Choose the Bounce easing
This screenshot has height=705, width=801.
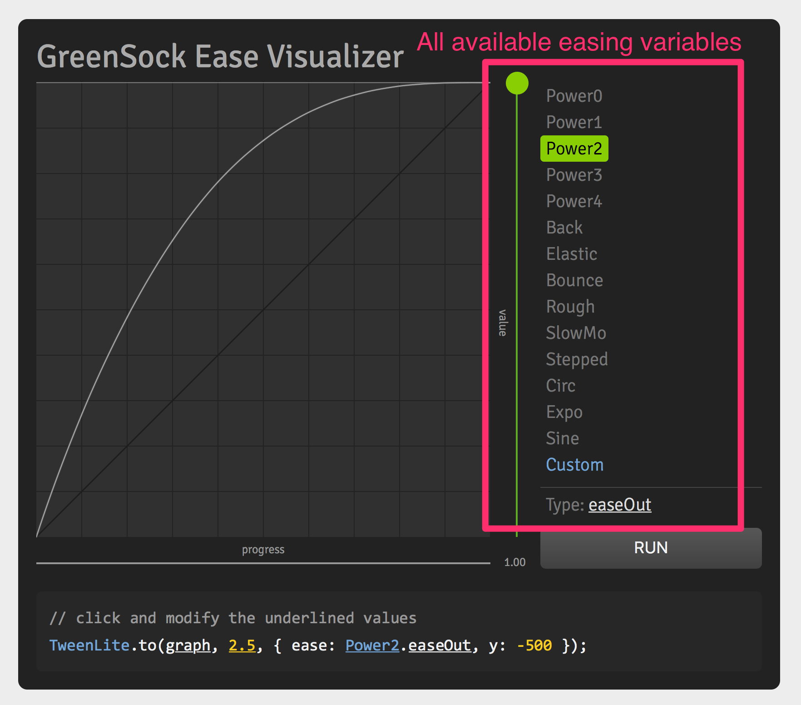[574, 280]
